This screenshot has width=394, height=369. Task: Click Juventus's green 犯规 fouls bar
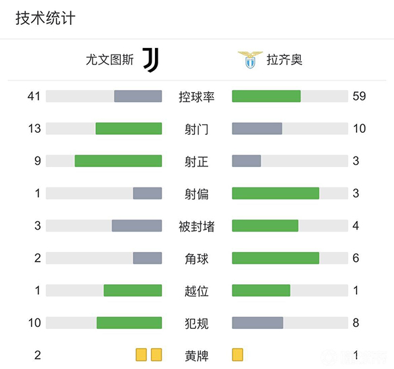coord(129,323)
